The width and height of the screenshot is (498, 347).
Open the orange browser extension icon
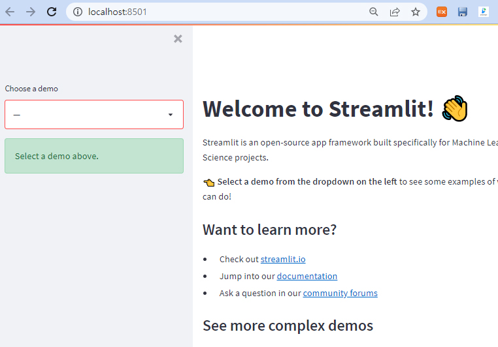tap(442, 12)
